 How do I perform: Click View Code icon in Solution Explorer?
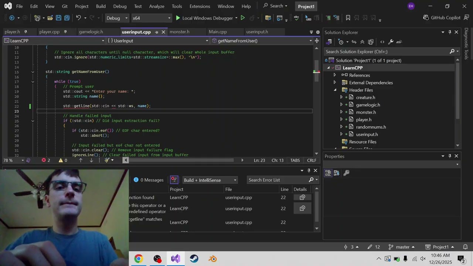(382, 42)
